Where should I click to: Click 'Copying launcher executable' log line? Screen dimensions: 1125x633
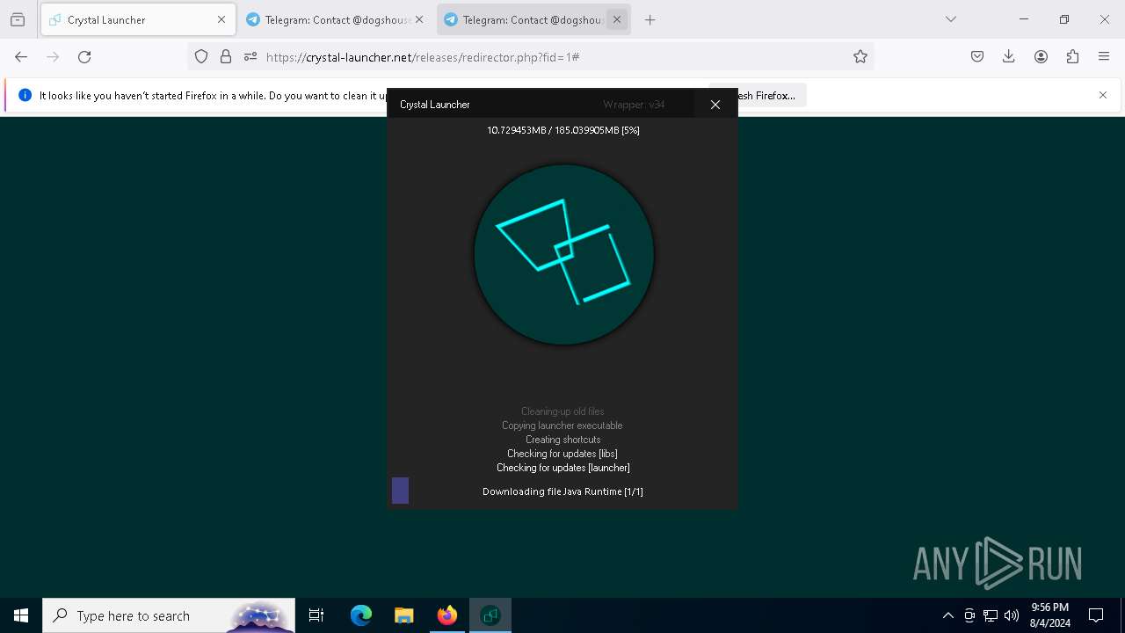562,426
